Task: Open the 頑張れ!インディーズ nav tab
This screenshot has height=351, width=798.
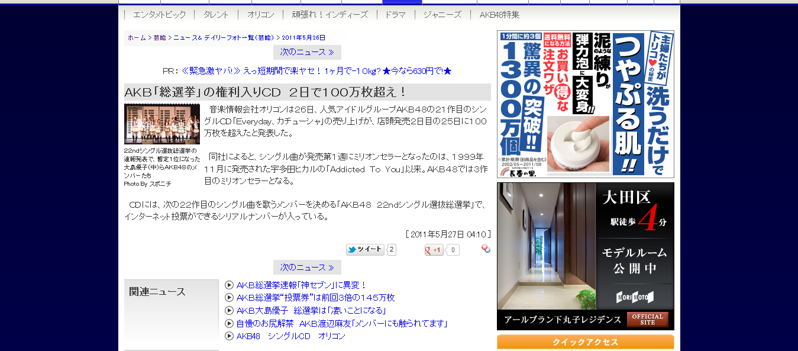Action: (x=329, y=15)
